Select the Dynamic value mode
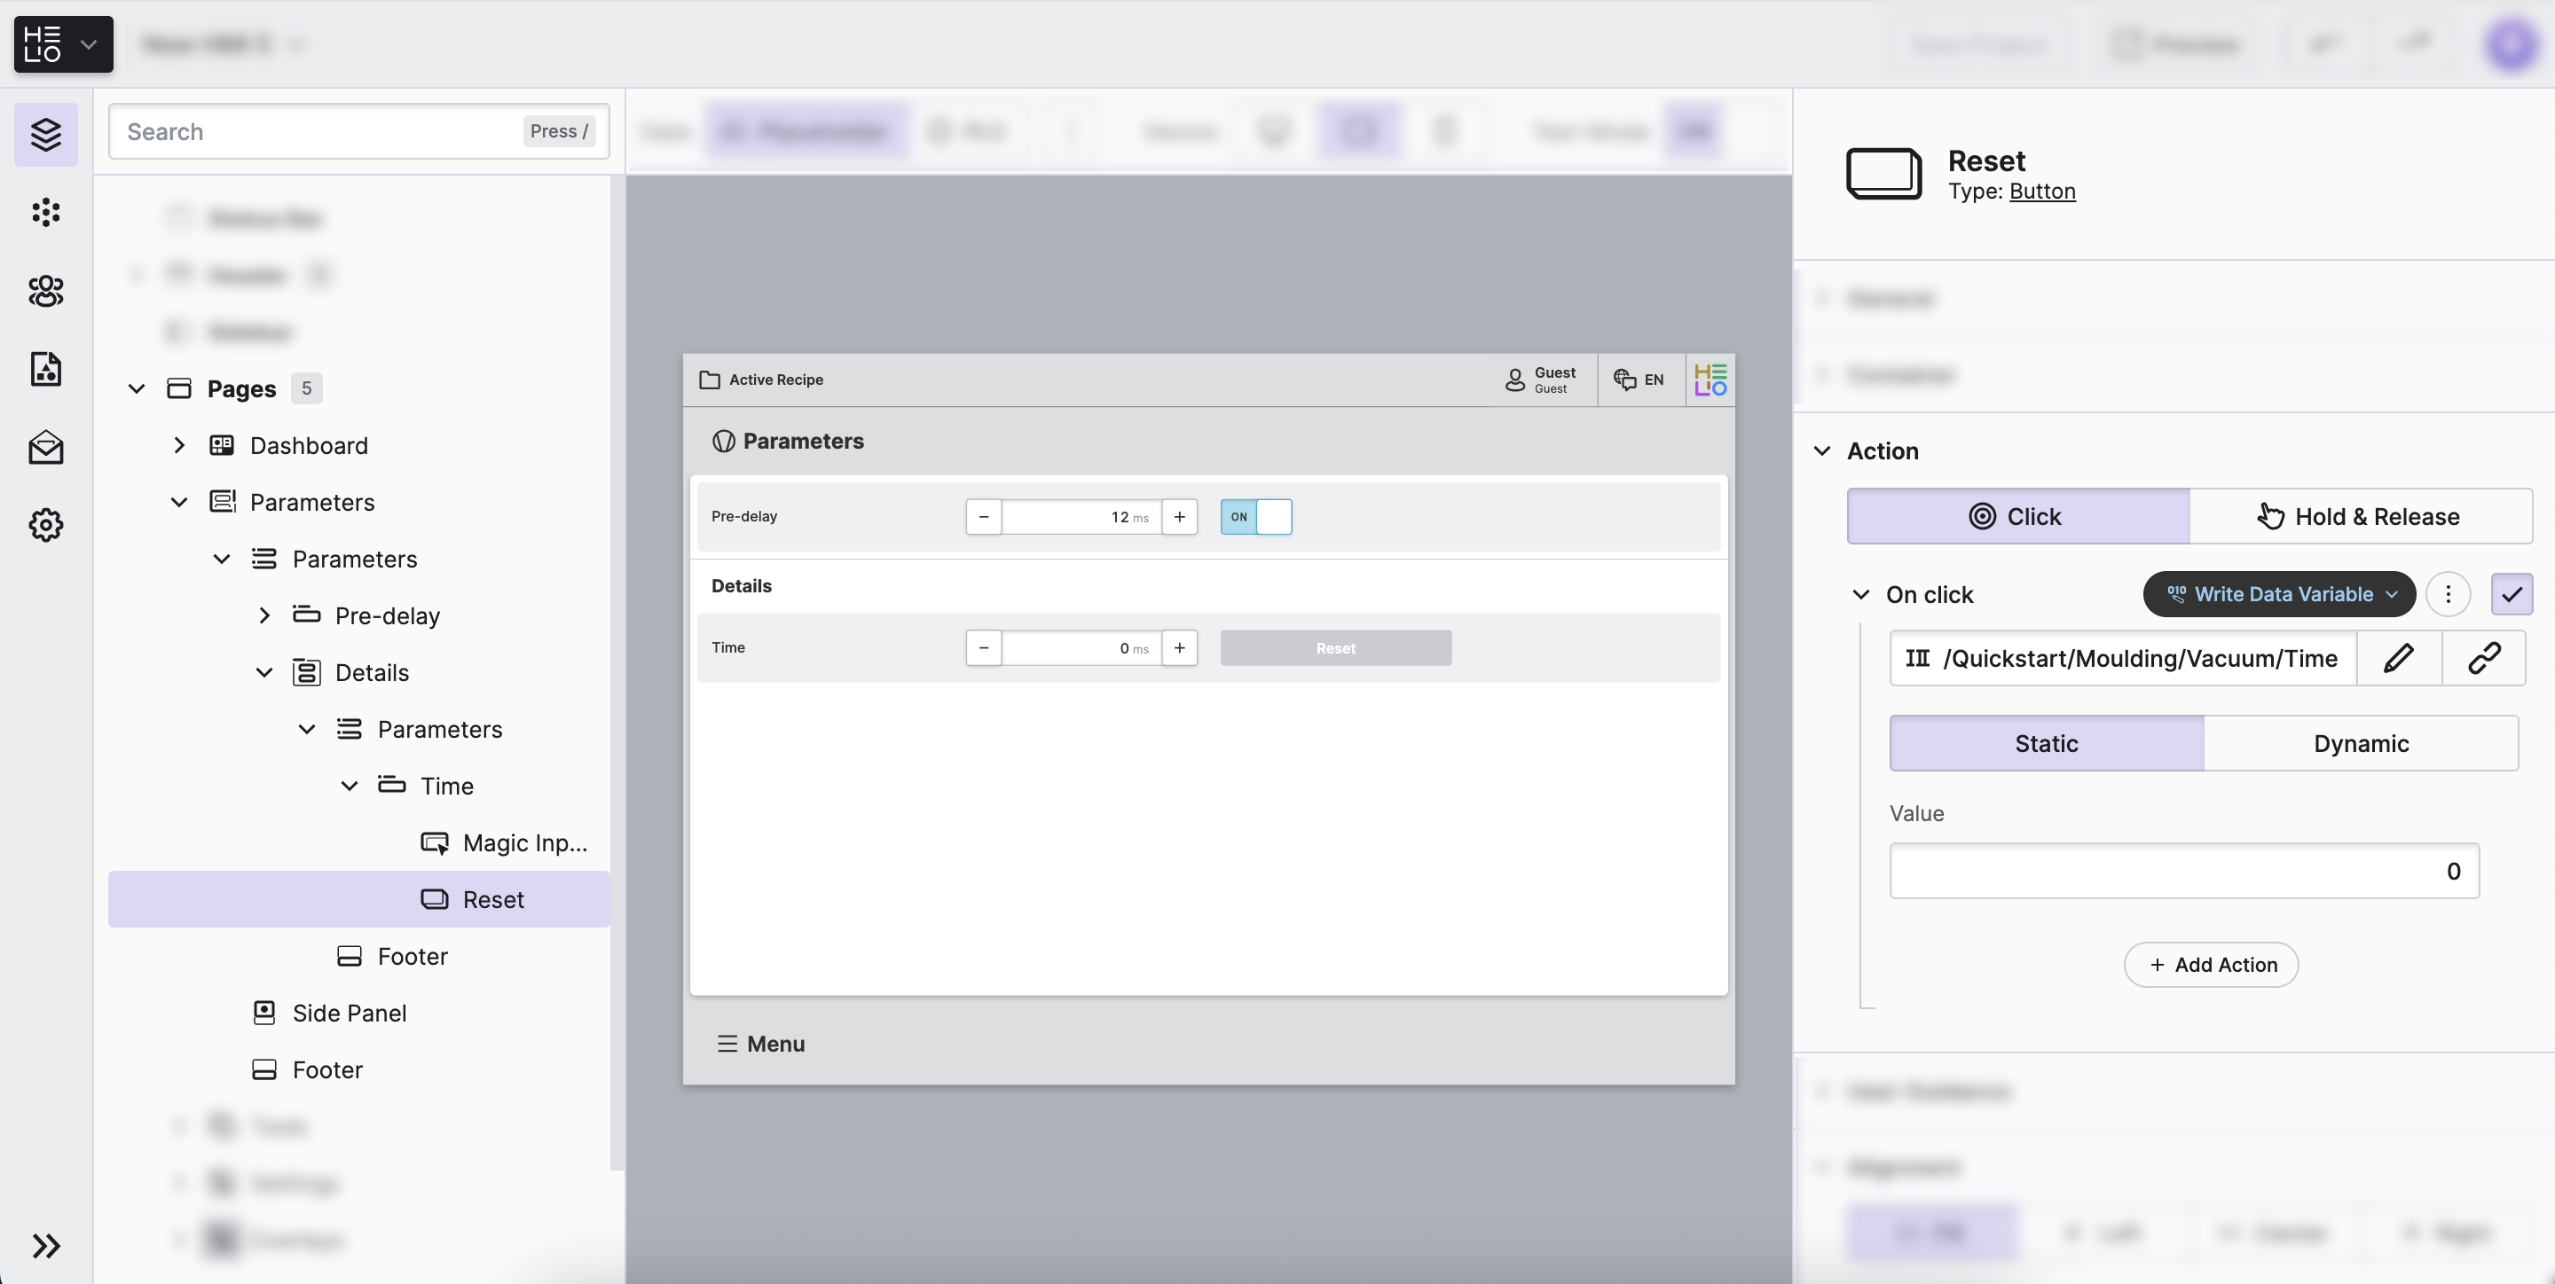Screen dimensions: 2555x1284 (x=2361, y=744)
